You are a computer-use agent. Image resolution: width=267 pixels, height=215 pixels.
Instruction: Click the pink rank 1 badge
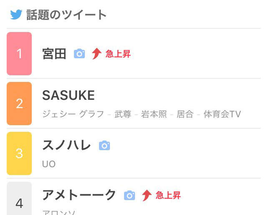point(19,54)
